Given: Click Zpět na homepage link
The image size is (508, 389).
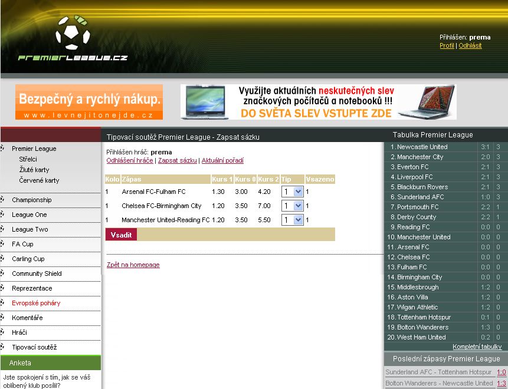Looking at the screenshot, I should pos(133,265).
